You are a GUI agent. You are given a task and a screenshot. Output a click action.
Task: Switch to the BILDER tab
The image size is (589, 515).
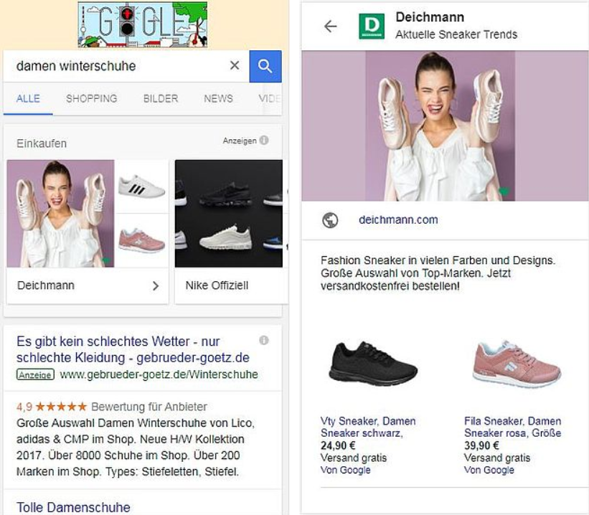161,98
